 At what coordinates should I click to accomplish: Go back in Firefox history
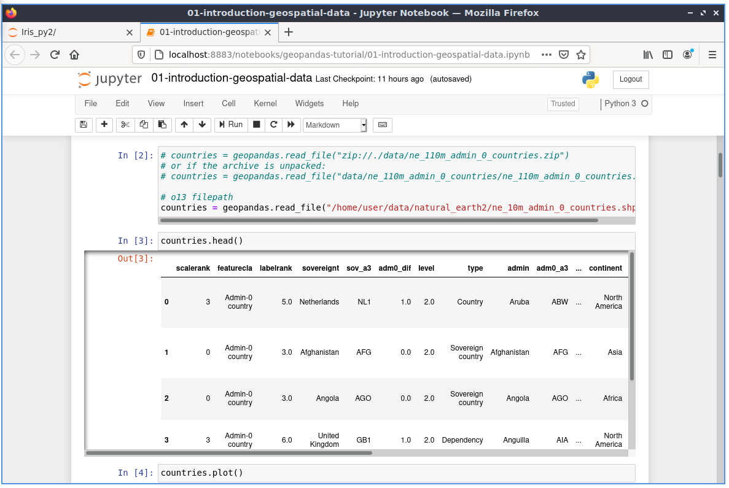point(15,55)
